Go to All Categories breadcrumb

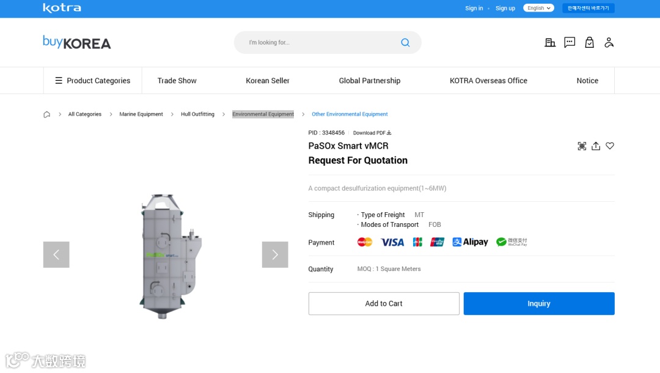84,114
